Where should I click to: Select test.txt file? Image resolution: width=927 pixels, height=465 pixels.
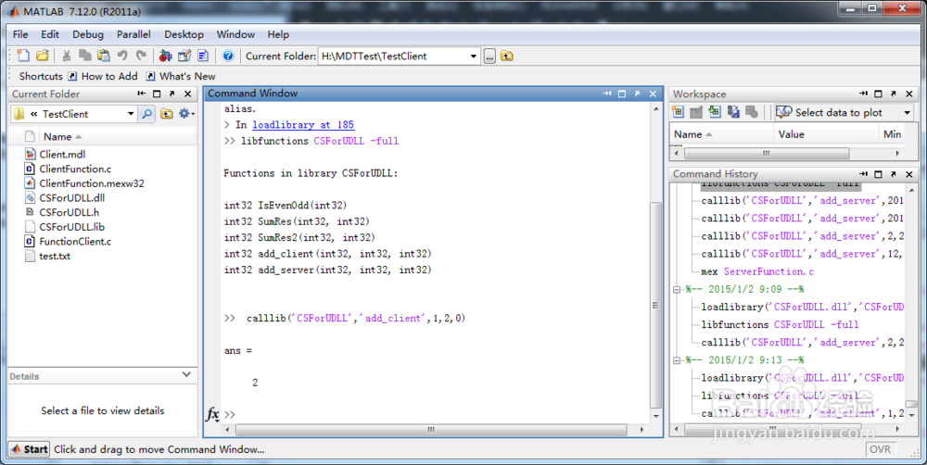click(48, 256)
